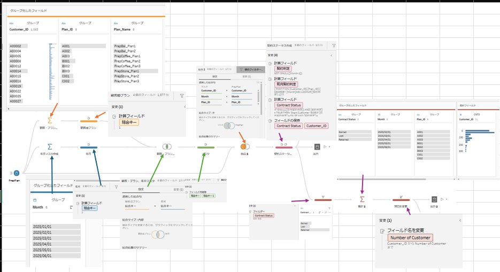Click the Plan_Name column header

tap(122, 29)
